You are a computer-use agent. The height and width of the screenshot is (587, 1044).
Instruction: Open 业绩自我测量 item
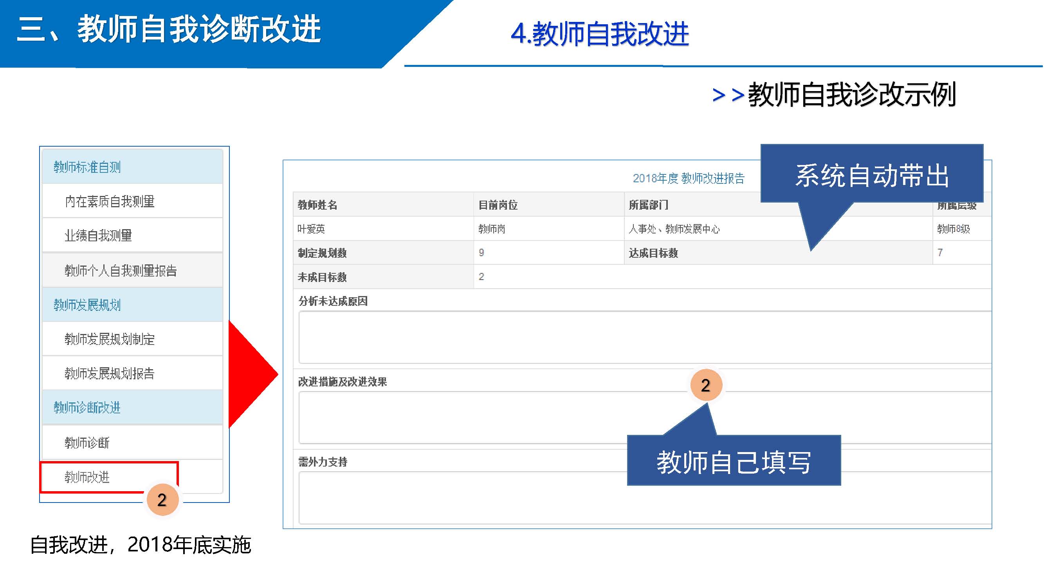[x=99, y=235]
